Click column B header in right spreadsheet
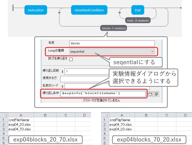 [x=146, y=115]
